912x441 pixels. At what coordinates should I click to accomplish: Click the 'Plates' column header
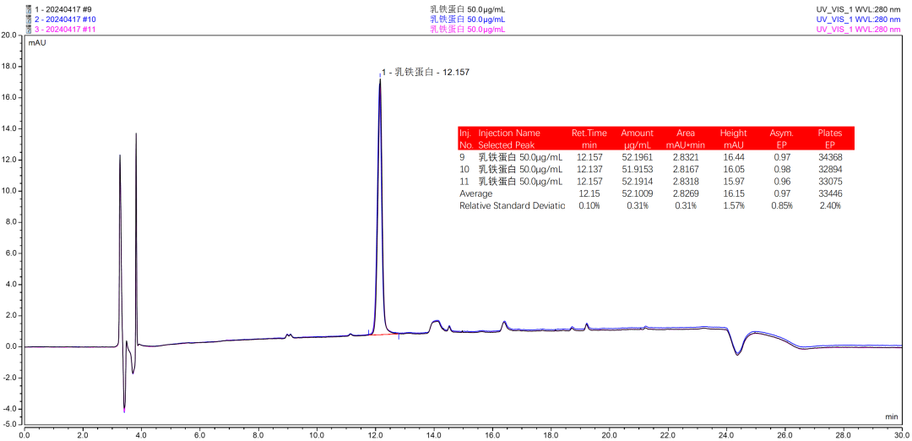click(829, 133)
